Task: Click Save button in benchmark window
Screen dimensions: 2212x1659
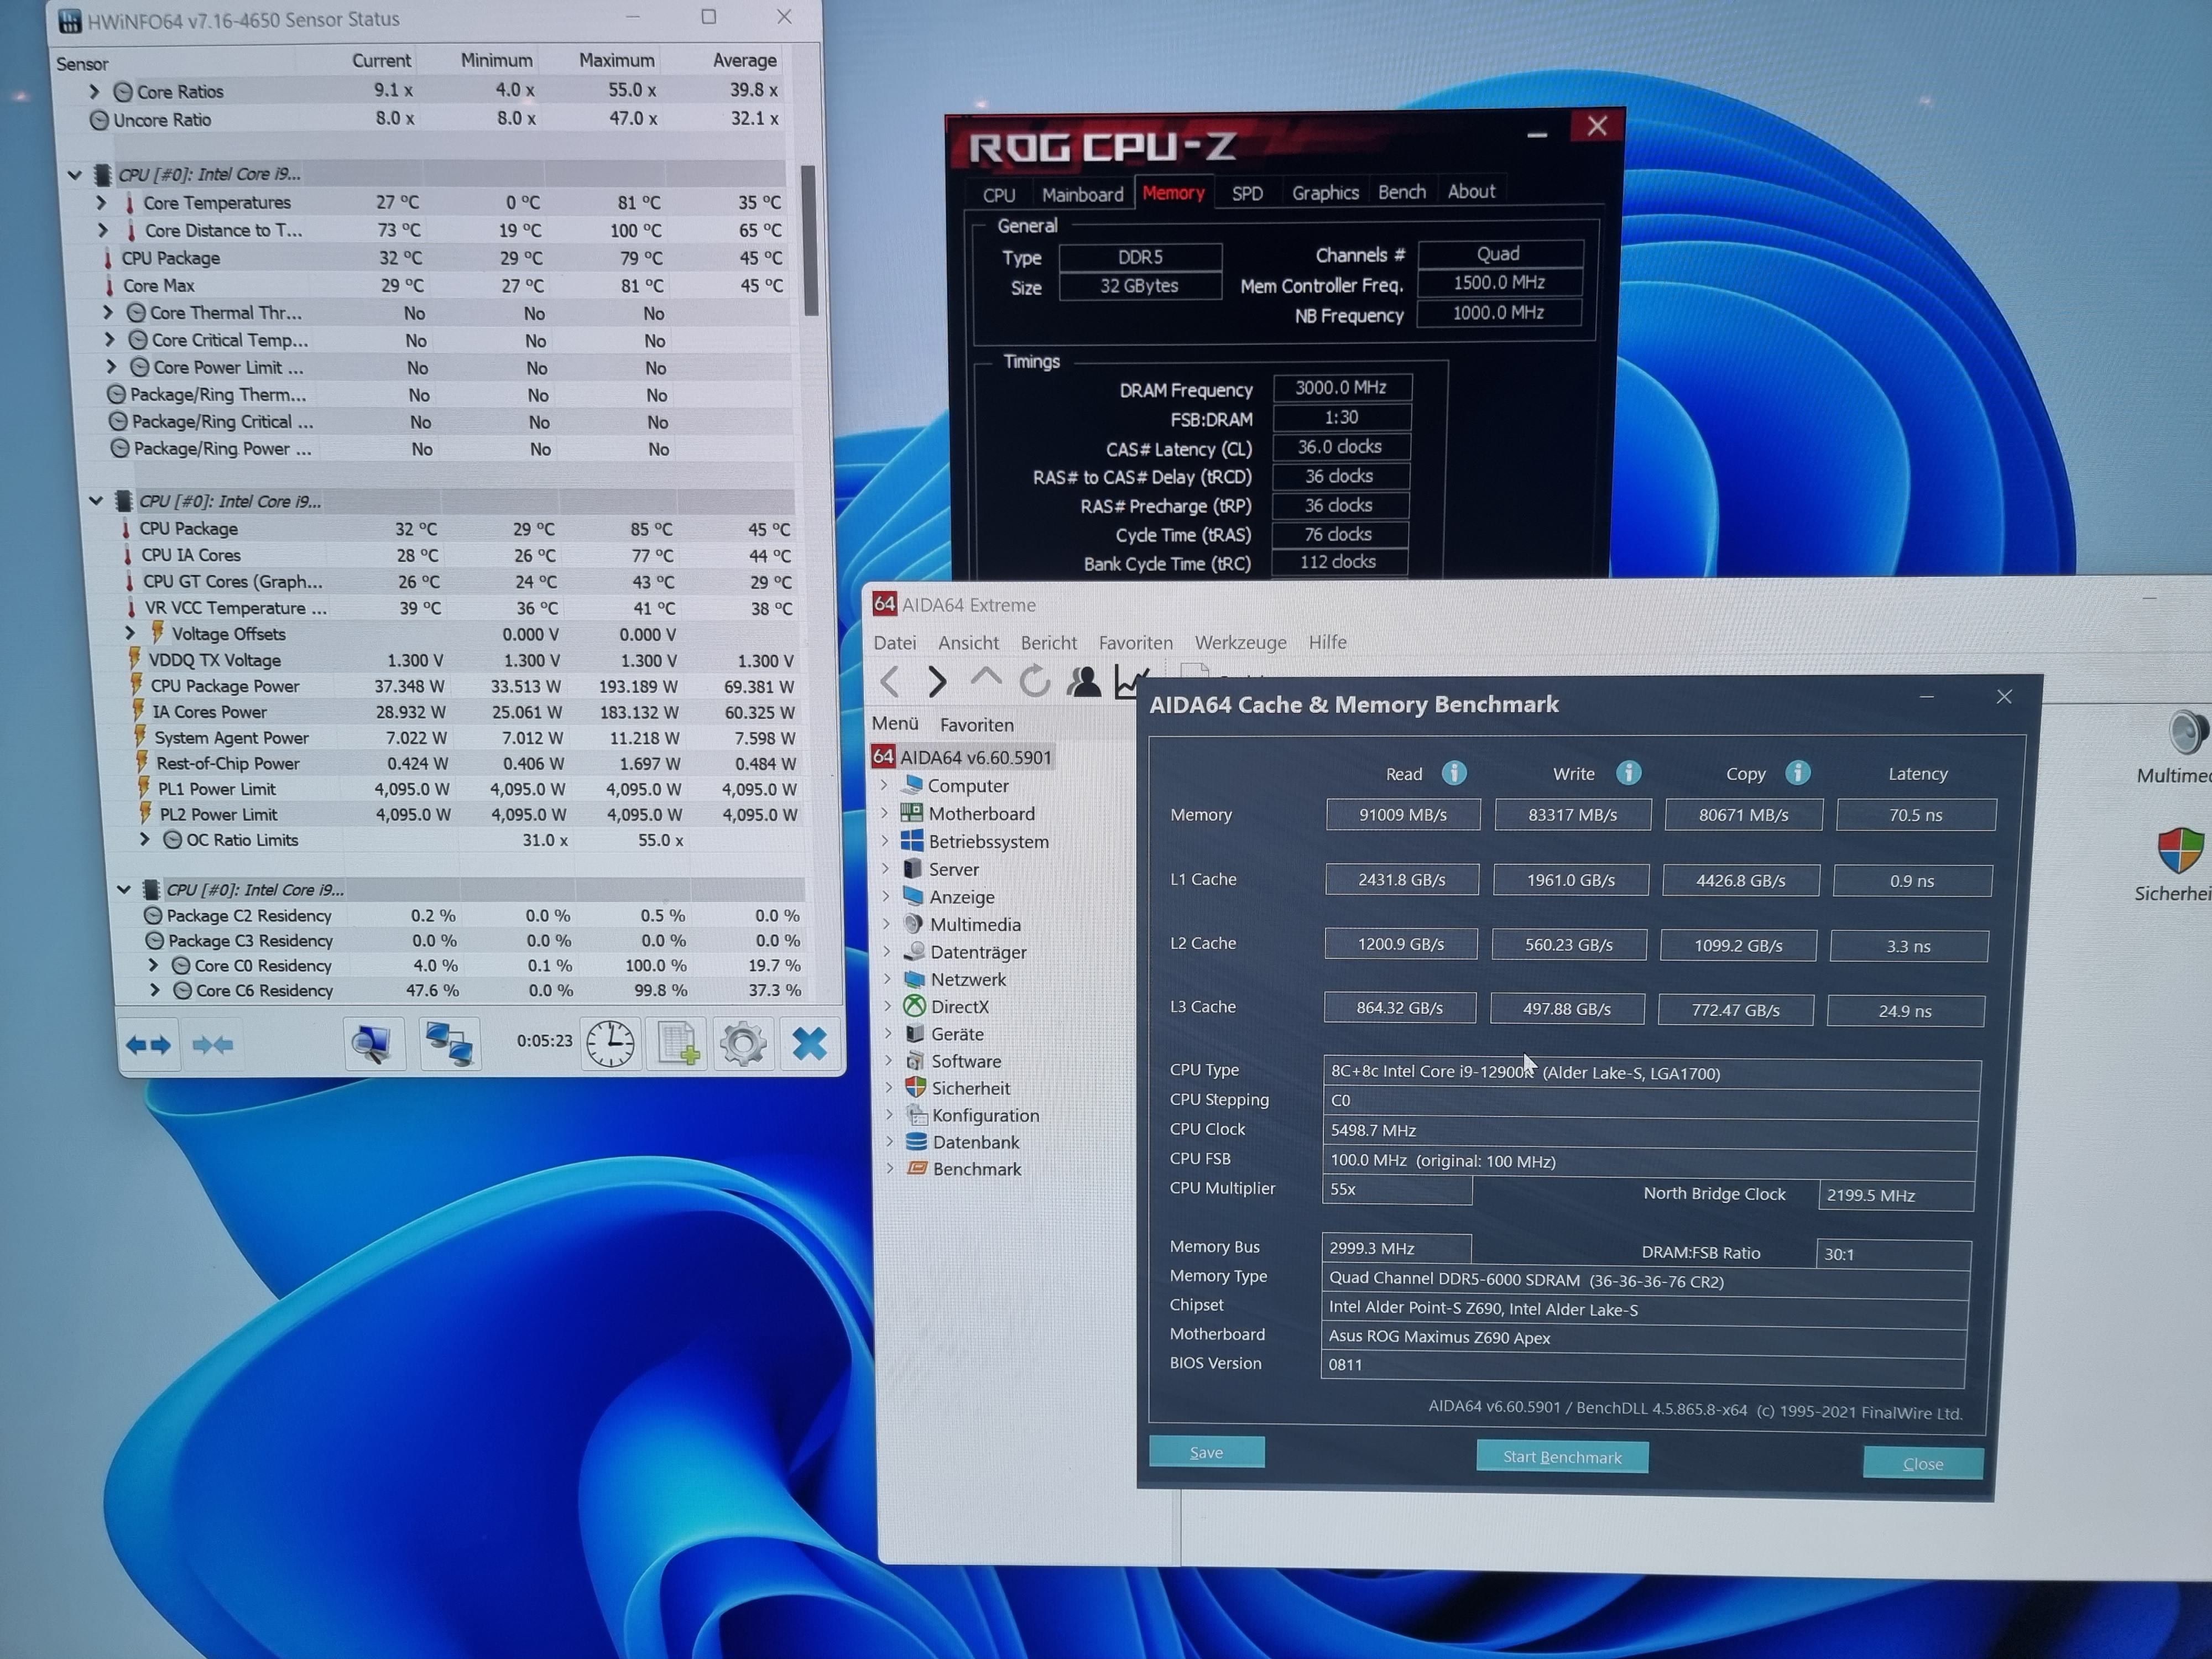Action: (x=1206, y=1452)
